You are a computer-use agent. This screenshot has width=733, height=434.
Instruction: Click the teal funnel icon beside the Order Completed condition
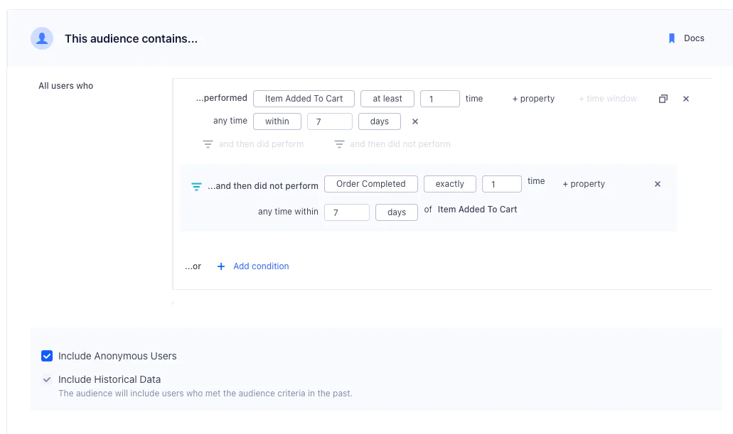point(196,187)
